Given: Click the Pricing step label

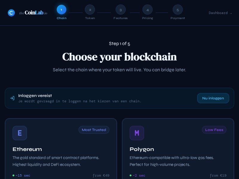Looking at the screenshot, I should point(148,18).
